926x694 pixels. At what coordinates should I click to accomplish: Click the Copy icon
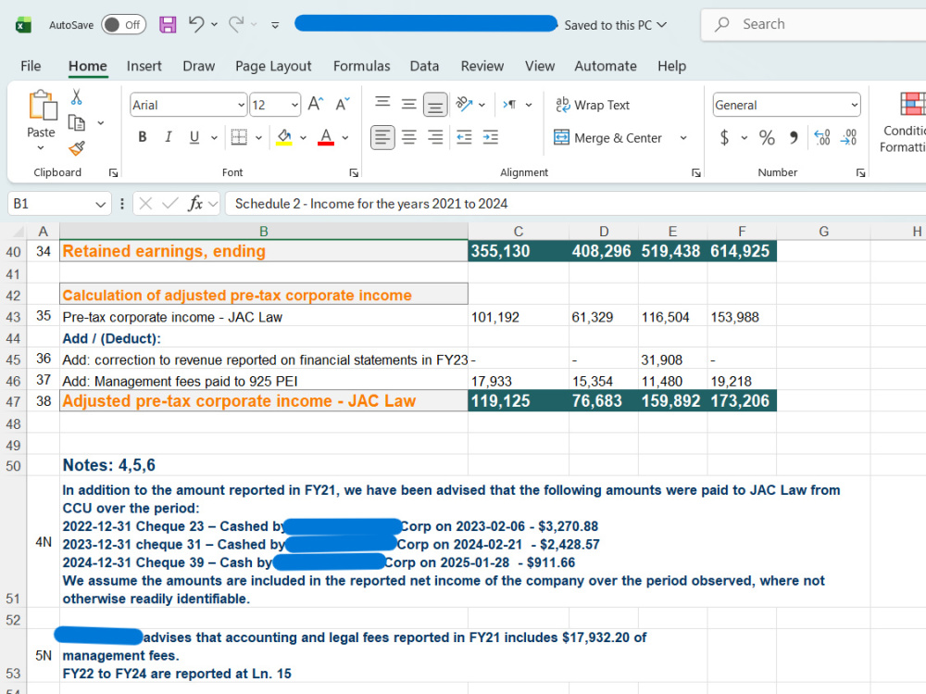[77, 122]
